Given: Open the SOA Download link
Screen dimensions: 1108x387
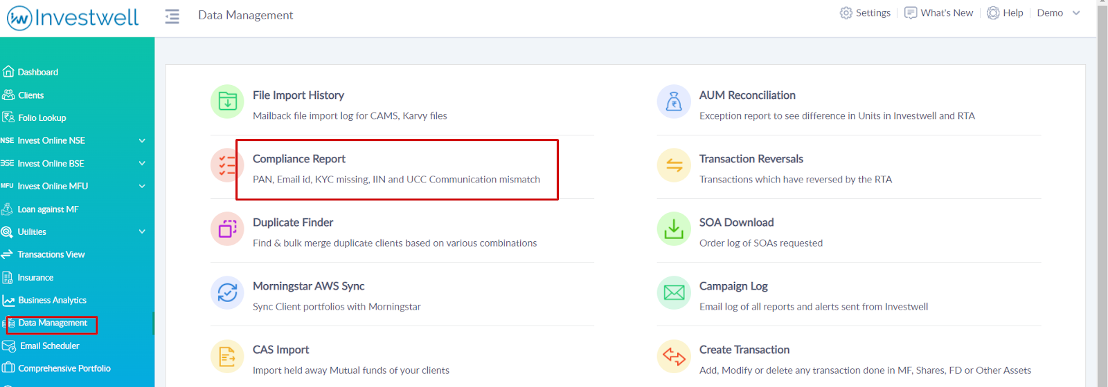Looking at the screenshot, I should (736, 223).
